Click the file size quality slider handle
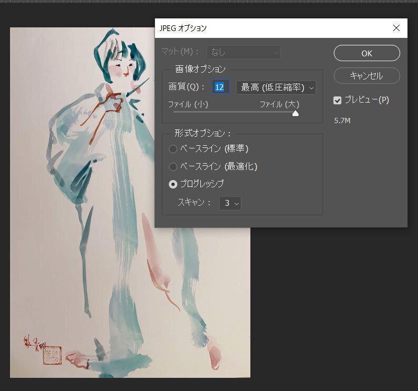The image size is (418, 391). 295,113
